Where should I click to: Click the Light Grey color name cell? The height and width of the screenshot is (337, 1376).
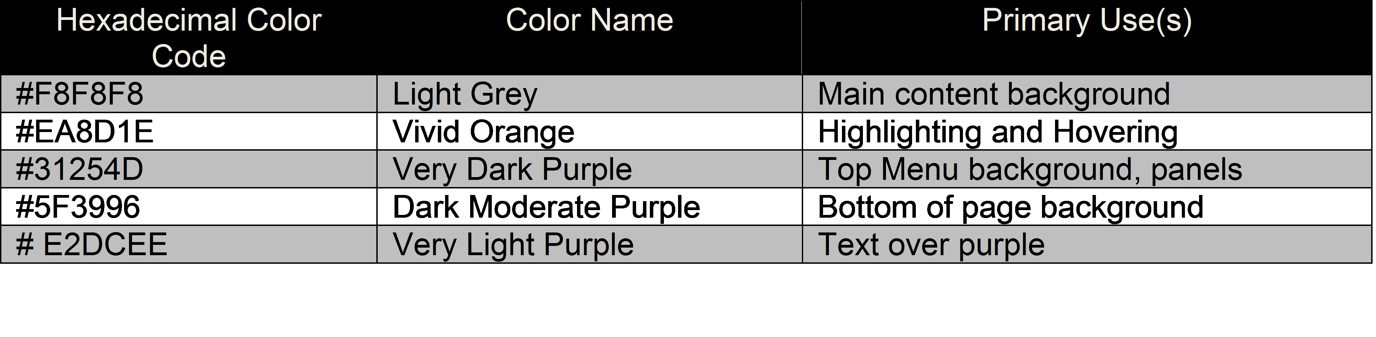[465, 94]
